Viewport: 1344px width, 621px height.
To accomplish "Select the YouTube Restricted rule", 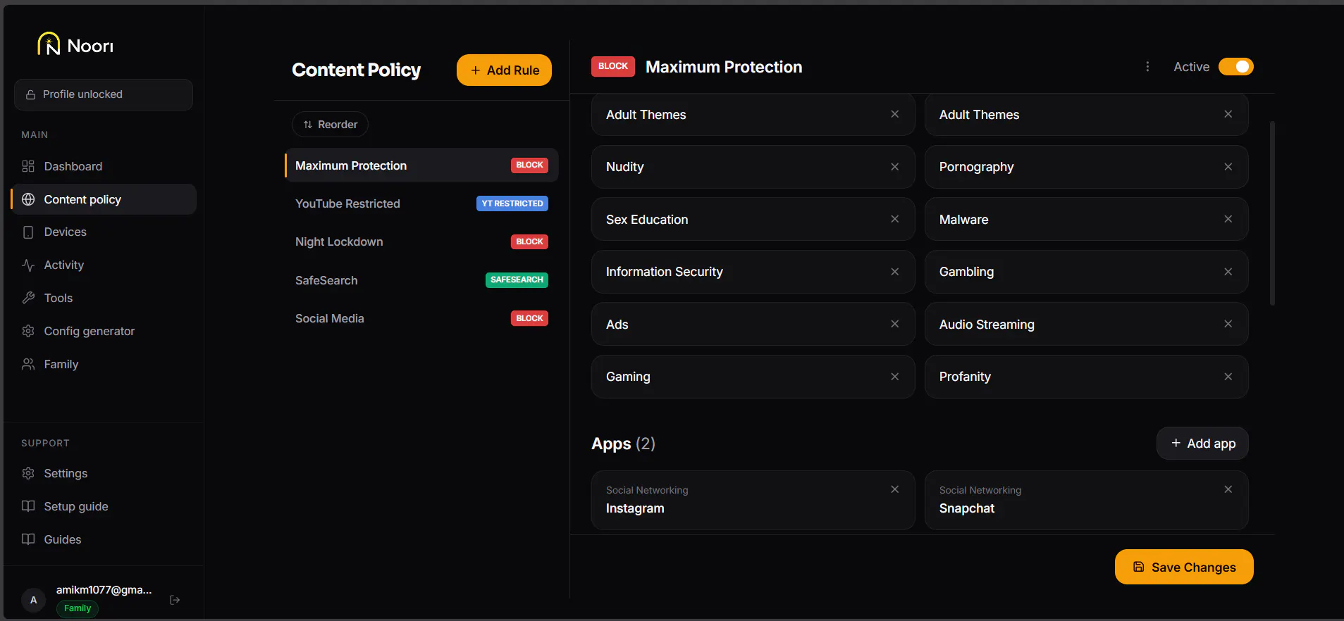I will point(421,203).
